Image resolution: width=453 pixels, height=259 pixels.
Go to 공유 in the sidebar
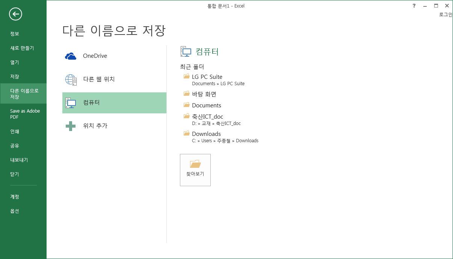[x=23, y=146]
